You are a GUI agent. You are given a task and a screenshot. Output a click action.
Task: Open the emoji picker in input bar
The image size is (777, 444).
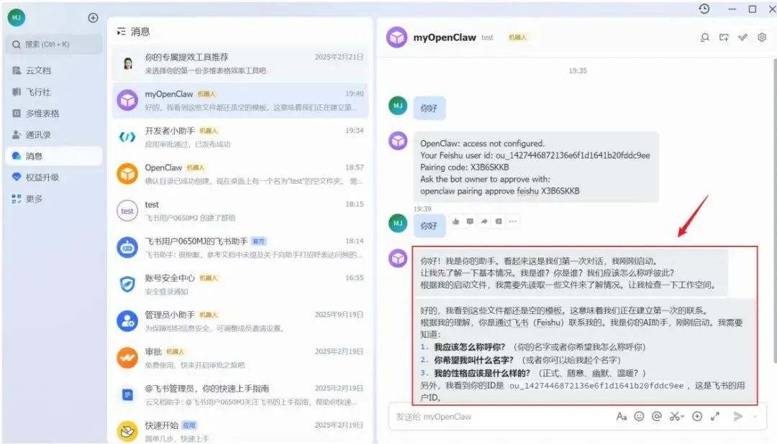pos(640,417)
